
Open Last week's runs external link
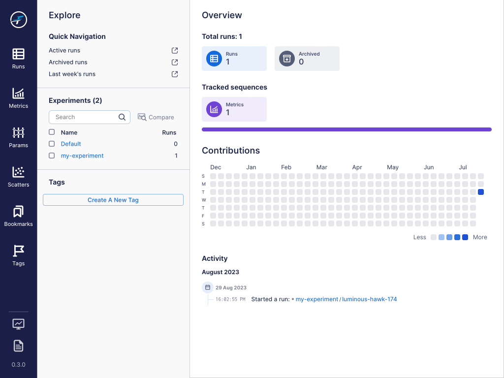pyautogui.click(x=174, y=74)
